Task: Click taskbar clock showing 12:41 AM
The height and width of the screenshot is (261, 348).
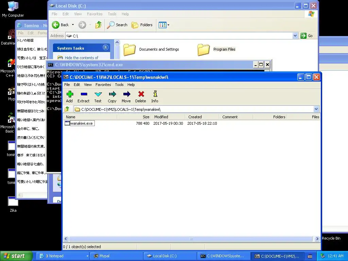Action: point(335,256)
